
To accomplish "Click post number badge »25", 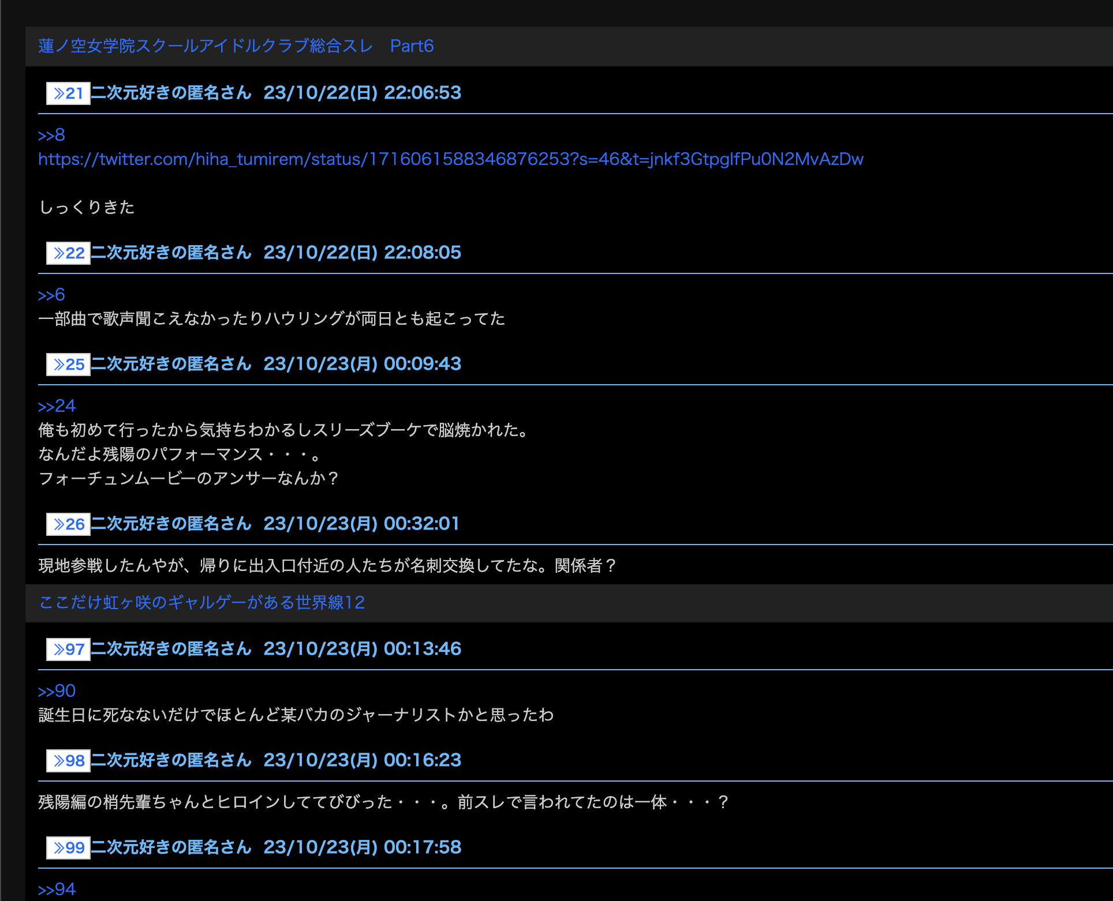I will point(68,365).
